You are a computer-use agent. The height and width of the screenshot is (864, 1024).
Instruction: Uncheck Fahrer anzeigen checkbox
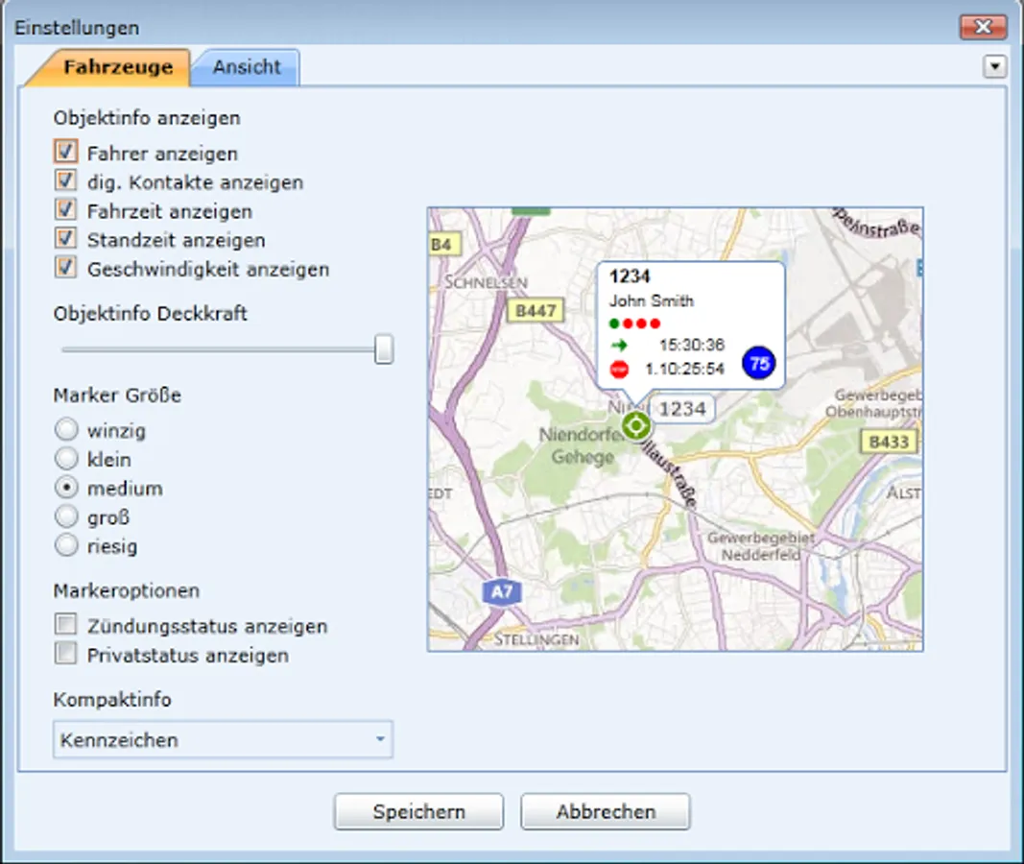65,152
